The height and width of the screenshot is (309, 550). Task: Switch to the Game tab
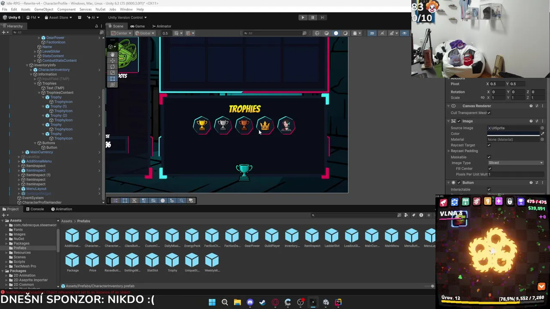137,26
